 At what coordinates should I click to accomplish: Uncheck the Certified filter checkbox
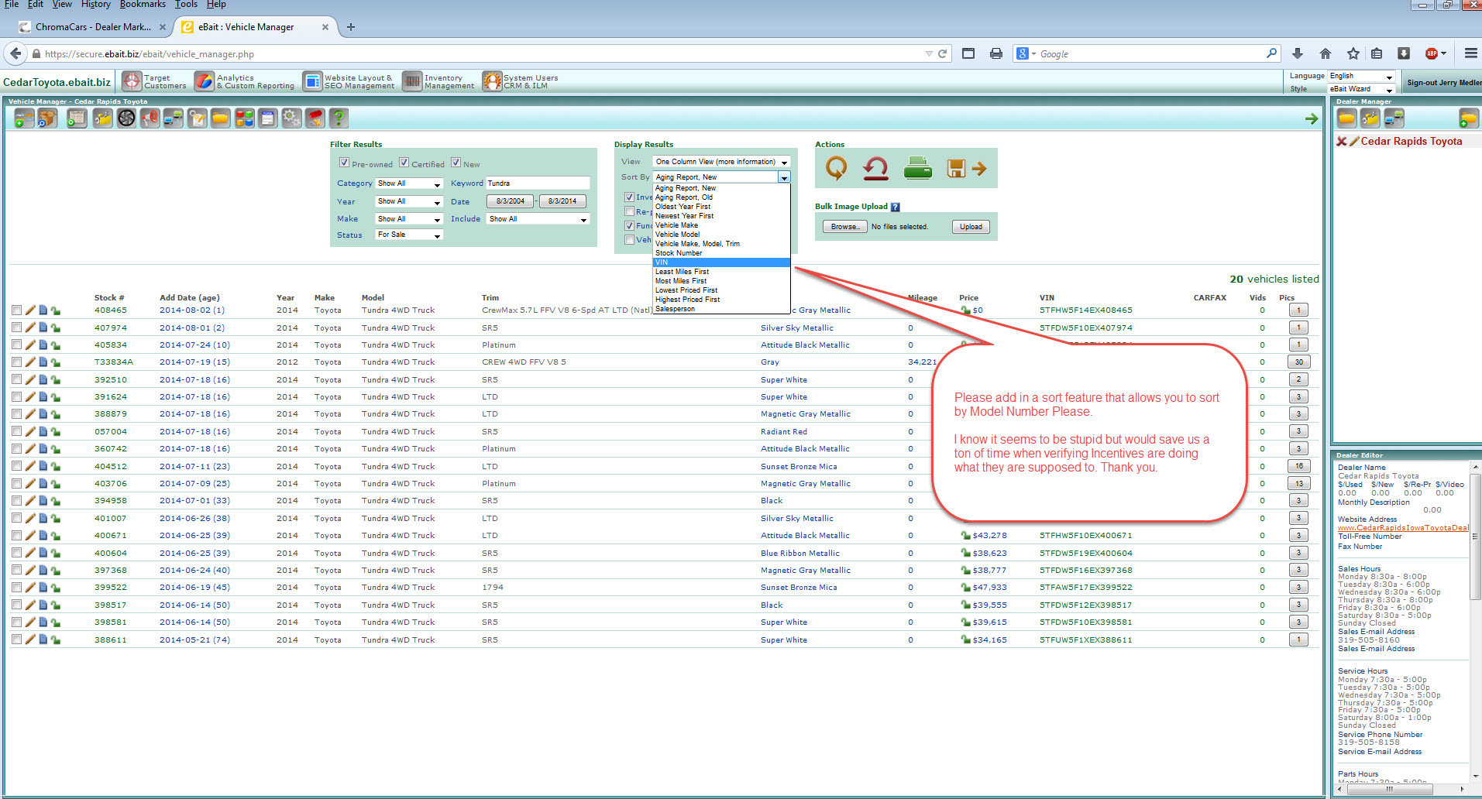(404, 163)
